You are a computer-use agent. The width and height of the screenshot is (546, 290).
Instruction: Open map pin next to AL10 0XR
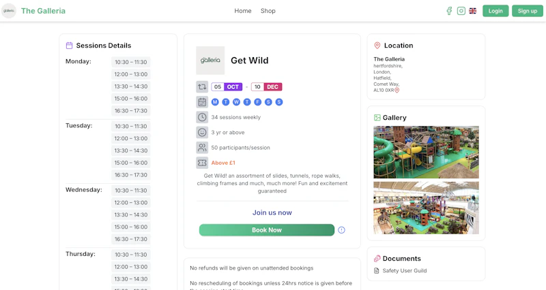(x=397, y=91)
